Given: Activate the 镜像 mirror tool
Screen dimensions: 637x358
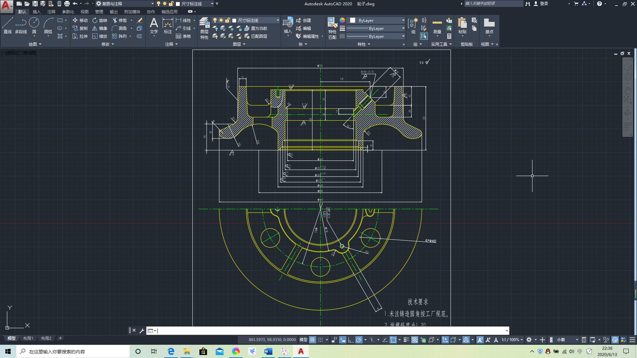Looking at the screenshot, I should [100, 28].
